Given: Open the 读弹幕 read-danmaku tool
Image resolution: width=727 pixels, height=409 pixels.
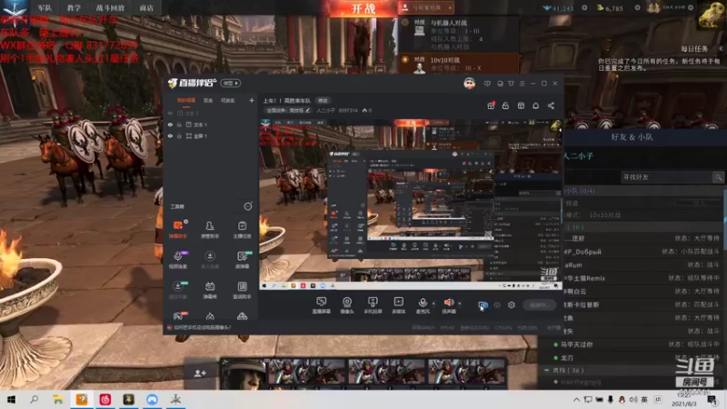Looking at the screenshot, I should click(x=242, y=260).
